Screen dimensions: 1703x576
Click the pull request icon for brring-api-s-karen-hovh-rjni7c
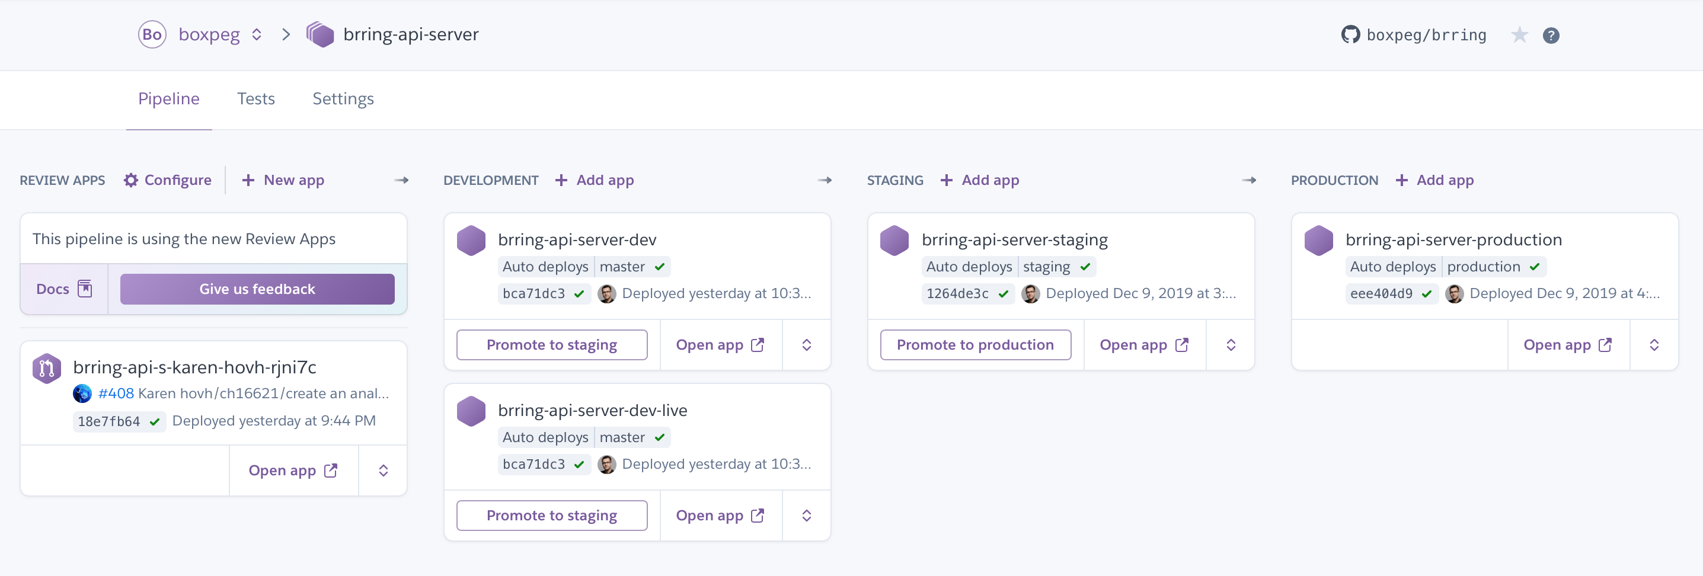(46, 368)
